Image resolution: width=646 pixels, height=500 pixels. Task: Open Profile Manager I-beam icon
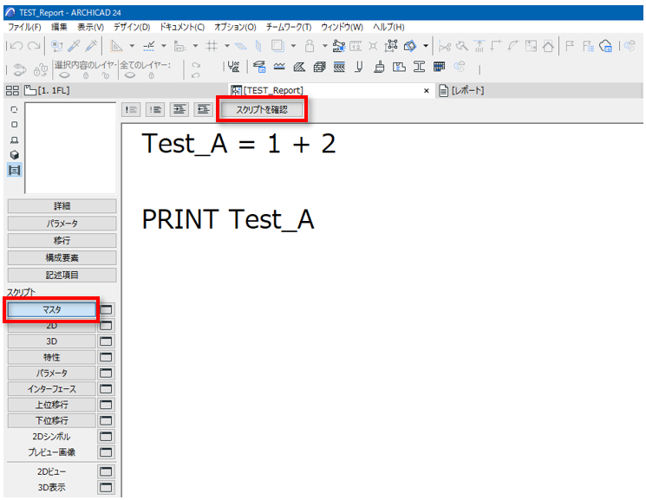[419, 67]
